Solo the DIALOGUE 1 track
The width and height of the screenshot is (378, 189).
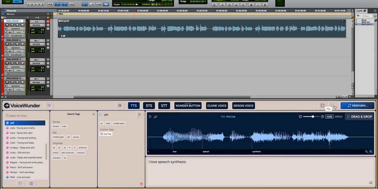point(18,25)
